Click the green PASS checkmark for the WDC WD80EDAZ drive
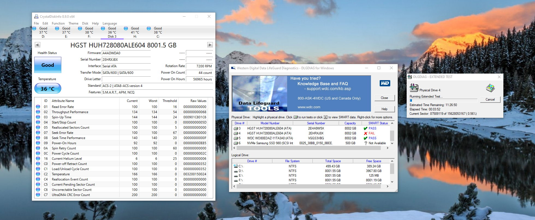The width and height of the screenshot is (535, 220). click(x=365, y=138)
